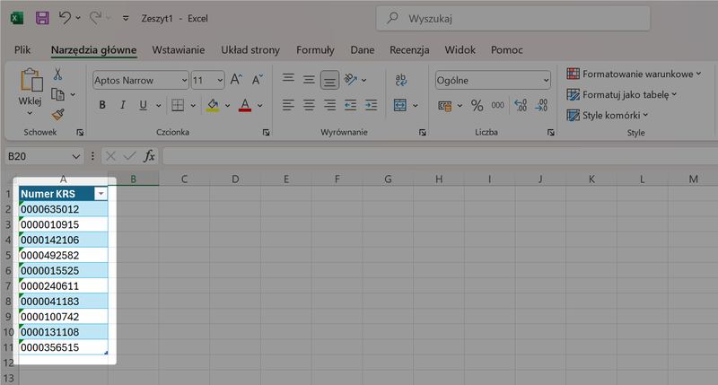Open the font size 11 dropdown
Viewport: 718px width, 385px height.
click(220, 81)
